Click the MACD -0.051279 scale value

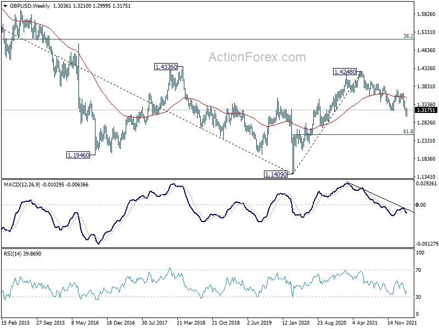pos(427,244)
